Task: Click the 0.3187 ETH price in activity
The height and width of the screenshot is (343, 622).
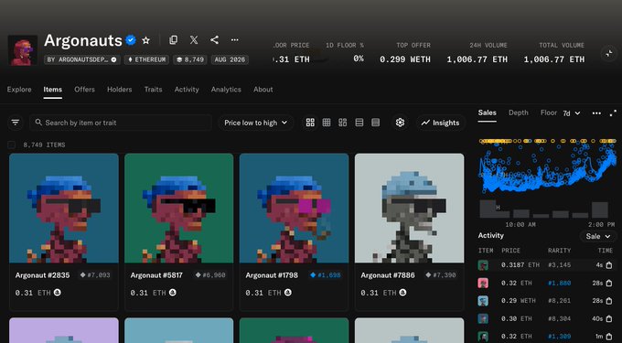Action: (x=520, y=265)
